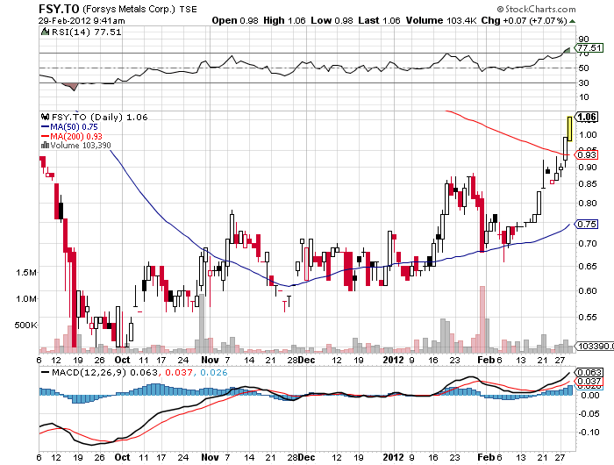Click the green 77.51 RSI value tag

[x=589, y=47]
